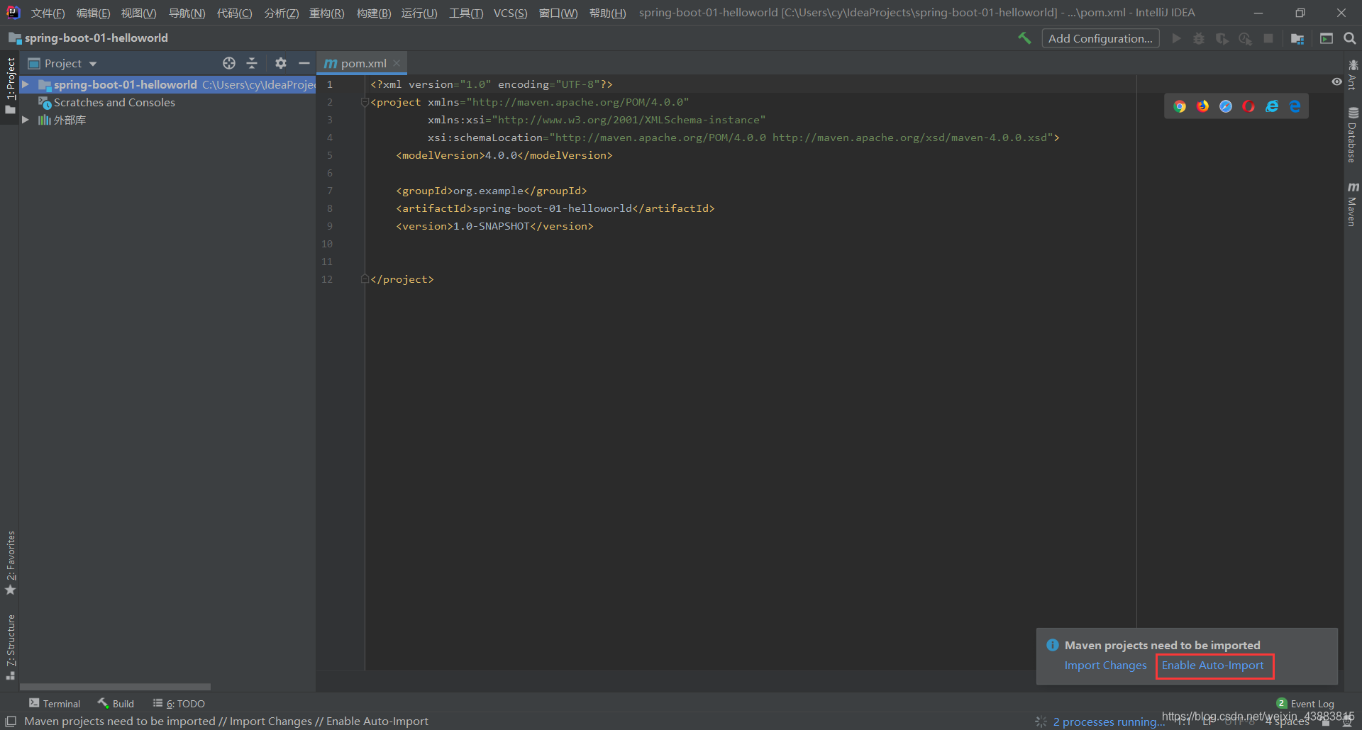This screenshot has width=1362, height=730.
Task: Click the inspections profile face icon in status bar
Action: click(1347, 722)
